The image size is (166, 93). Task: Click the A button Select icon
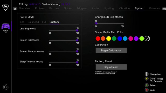147,85
